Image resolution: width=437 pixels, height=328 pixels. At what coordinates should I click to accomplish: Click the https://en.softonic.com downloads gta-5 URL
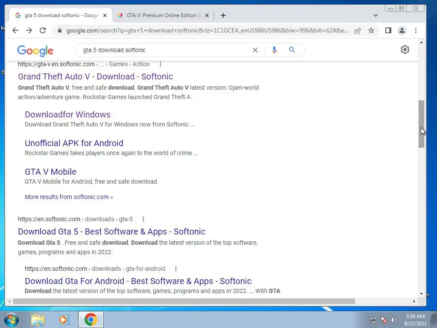(75, 219)
